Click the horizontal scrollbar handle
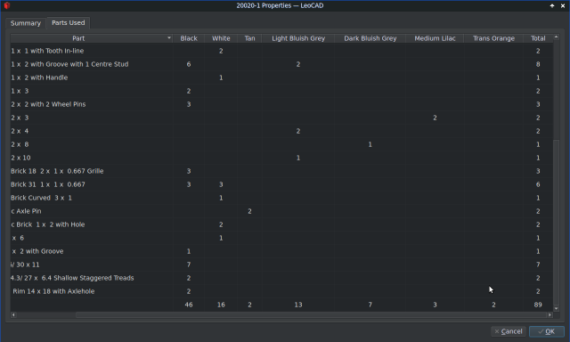Screen dimensions: 570x342 tap(312, 314)
